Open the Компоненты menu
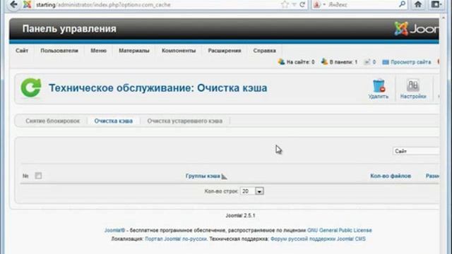This screenshot has height=254, width=452. (179, 51)
